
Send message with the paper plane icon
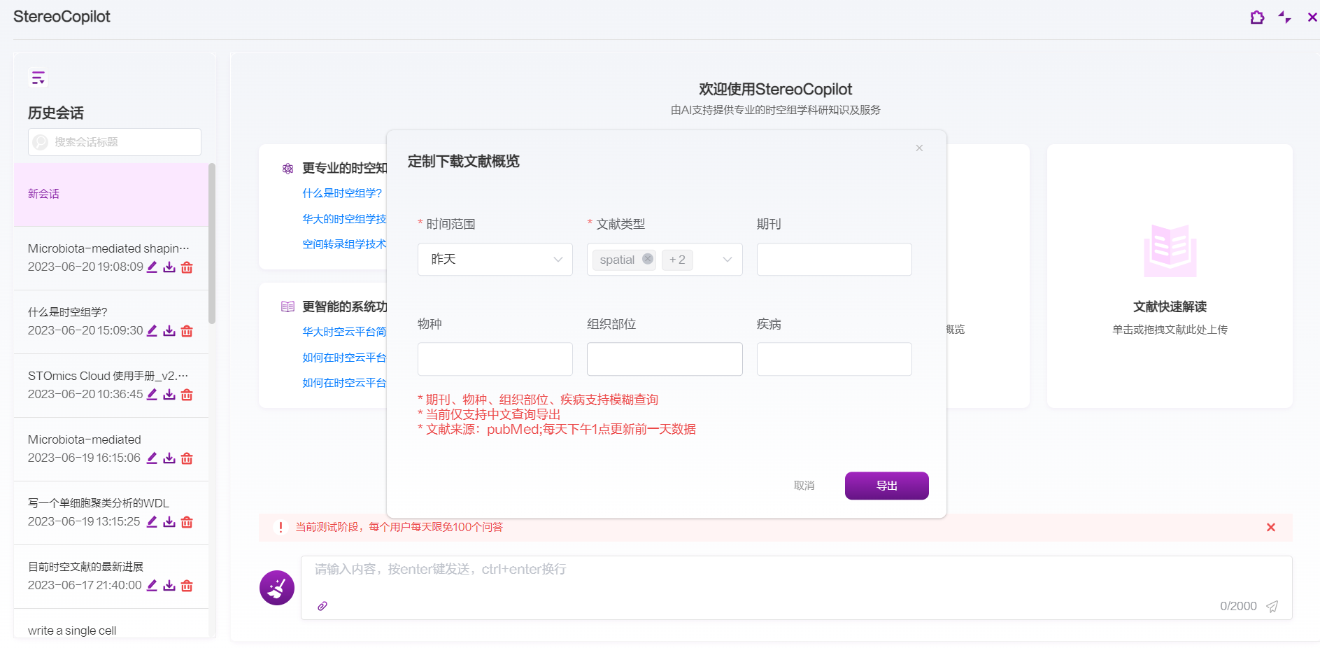coord(1272,607)
